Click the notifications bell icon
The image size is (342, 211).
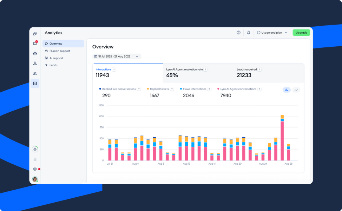pyautogui.click(x=249, y=33)
